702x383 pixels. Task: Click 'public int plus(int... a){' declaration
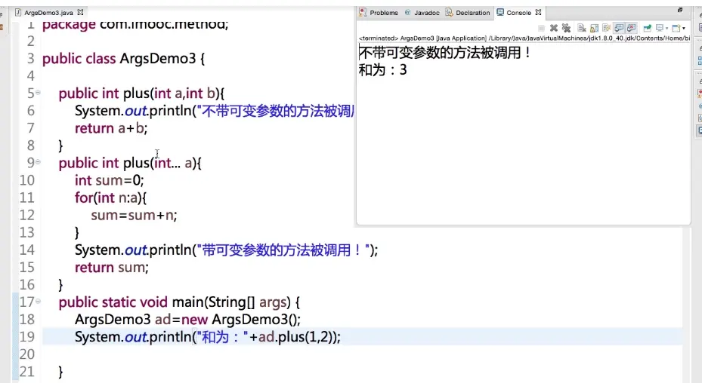130,163
